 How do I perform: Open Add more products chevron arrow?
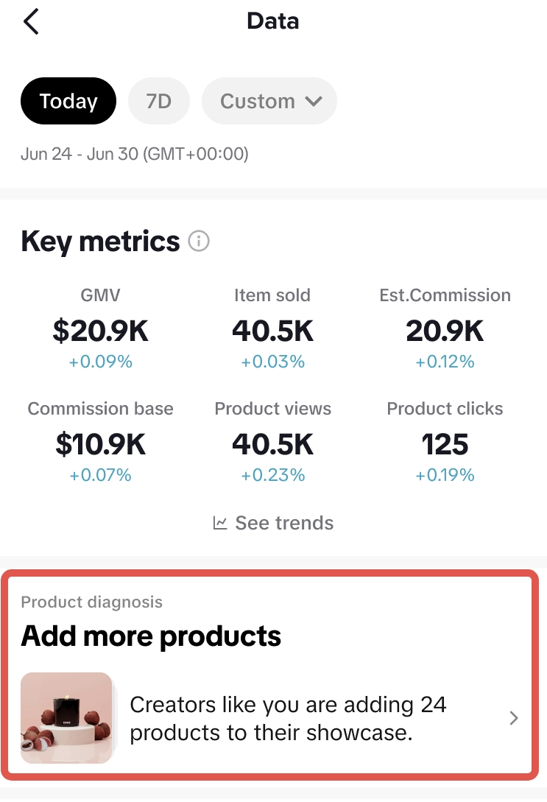(x=514, y=718)
